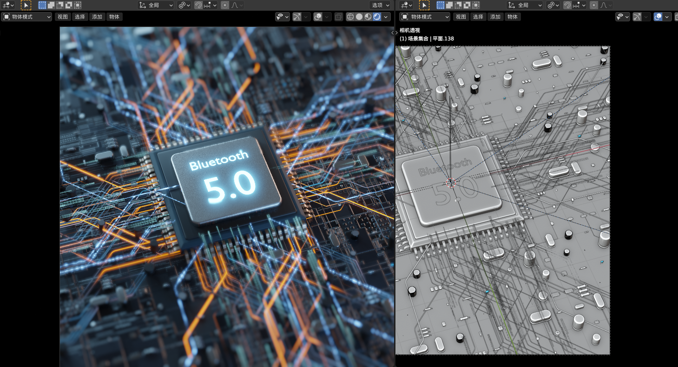Open 选择 menu in left viewport

click(x=80, y=17)
